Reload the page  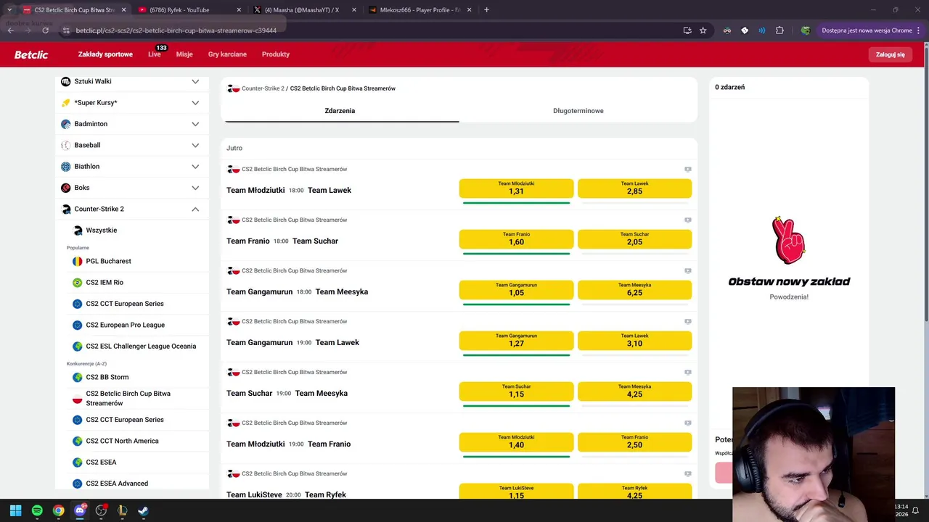click(45, 30)
